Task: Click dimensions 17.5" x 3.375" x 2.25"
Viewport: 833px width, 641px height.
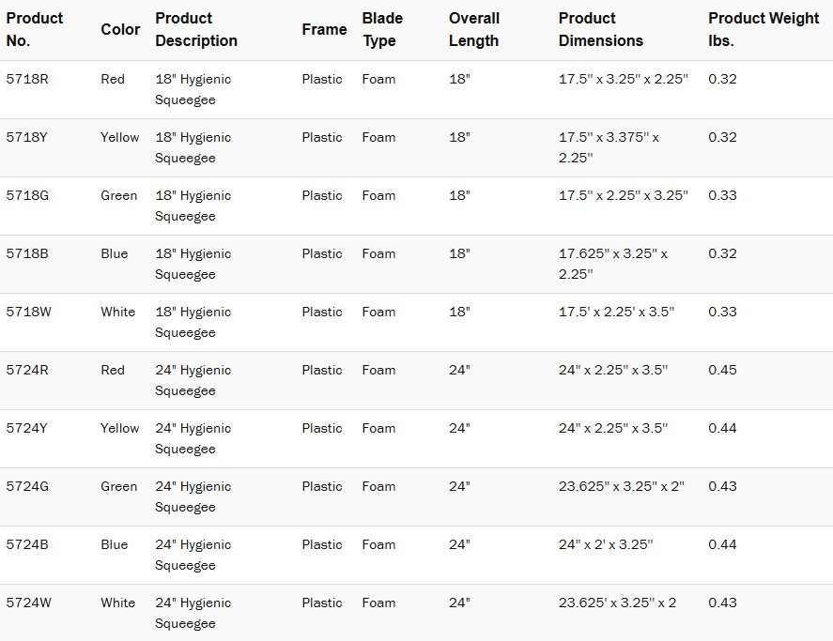Action: (x=609, y=147)
